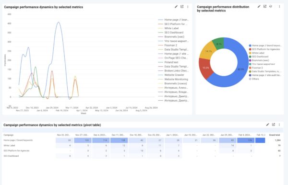
Task: Toggle 'Website Crawler' legend entry
Action: pos(171,75)
